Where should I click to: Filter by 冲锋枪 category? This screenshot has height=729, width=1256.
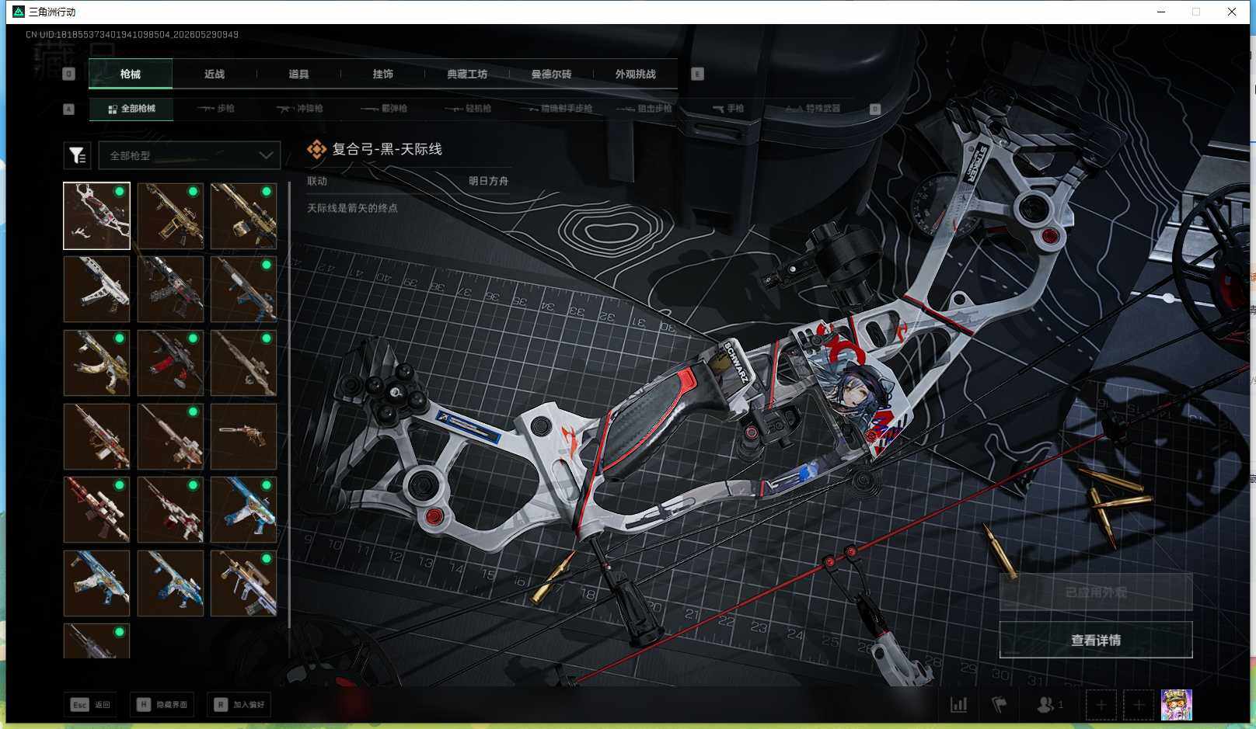tap(300, 109)
